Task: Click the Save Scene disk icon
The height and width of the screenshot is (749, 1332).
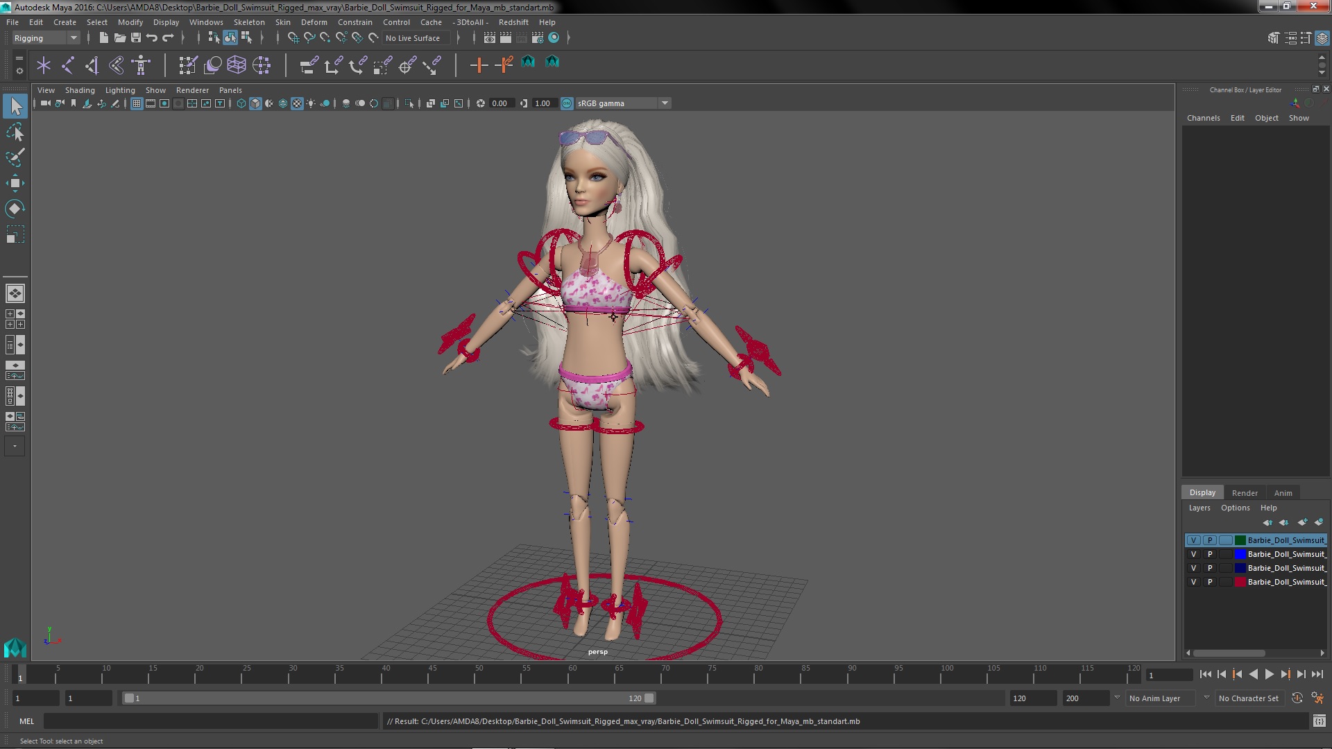Action: [x=135, y=38]
